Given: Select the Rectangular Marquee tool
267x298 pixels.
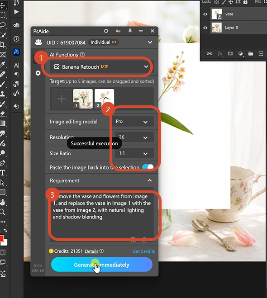Looking at the screenshot, I should coord(3,15).
